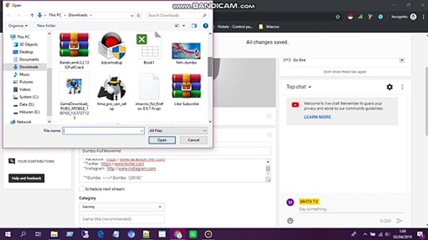Click This PC in the address breadcrumb
Screen dimensions: 428x240
55,15
